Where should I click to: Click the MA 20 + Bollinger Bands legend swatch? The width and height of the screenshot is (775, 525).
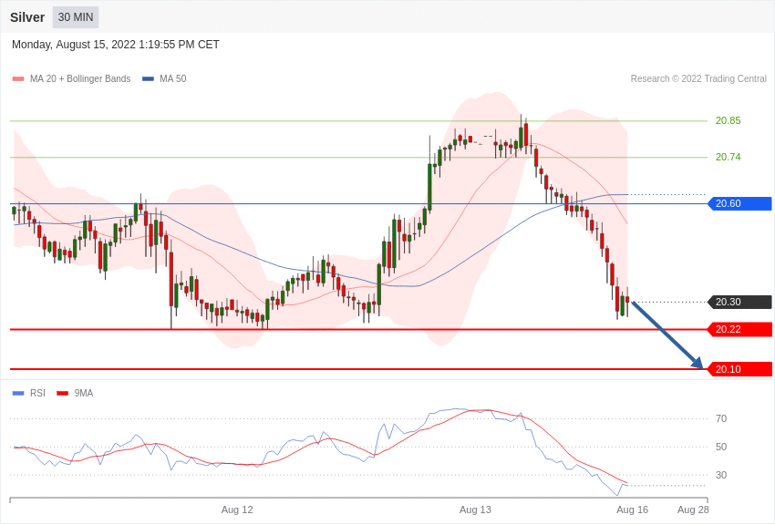18,79
